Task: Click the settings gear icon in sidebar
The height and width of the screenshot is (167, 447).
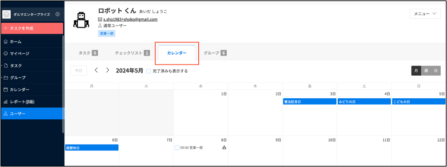Action: coord(58,14)
